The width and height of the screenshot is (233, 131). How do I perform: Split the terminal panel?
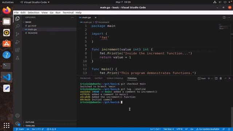216,78
